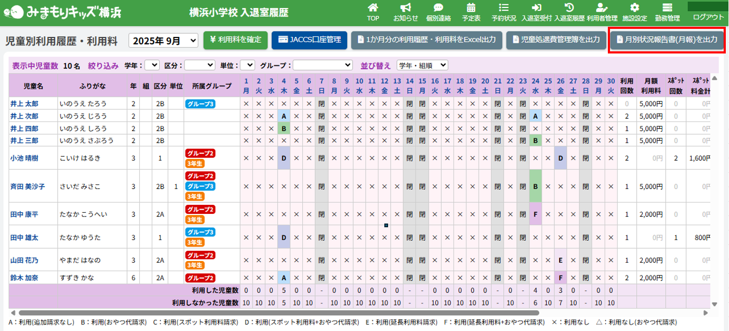
Task: Open 入退室履歴 history menu item
Action: (x=569, y=12)
